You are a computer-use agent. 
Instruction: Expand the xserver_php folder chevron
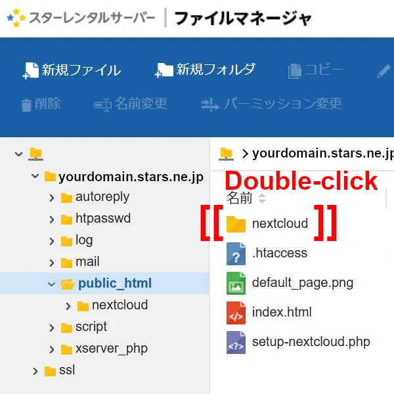[51, 350]
